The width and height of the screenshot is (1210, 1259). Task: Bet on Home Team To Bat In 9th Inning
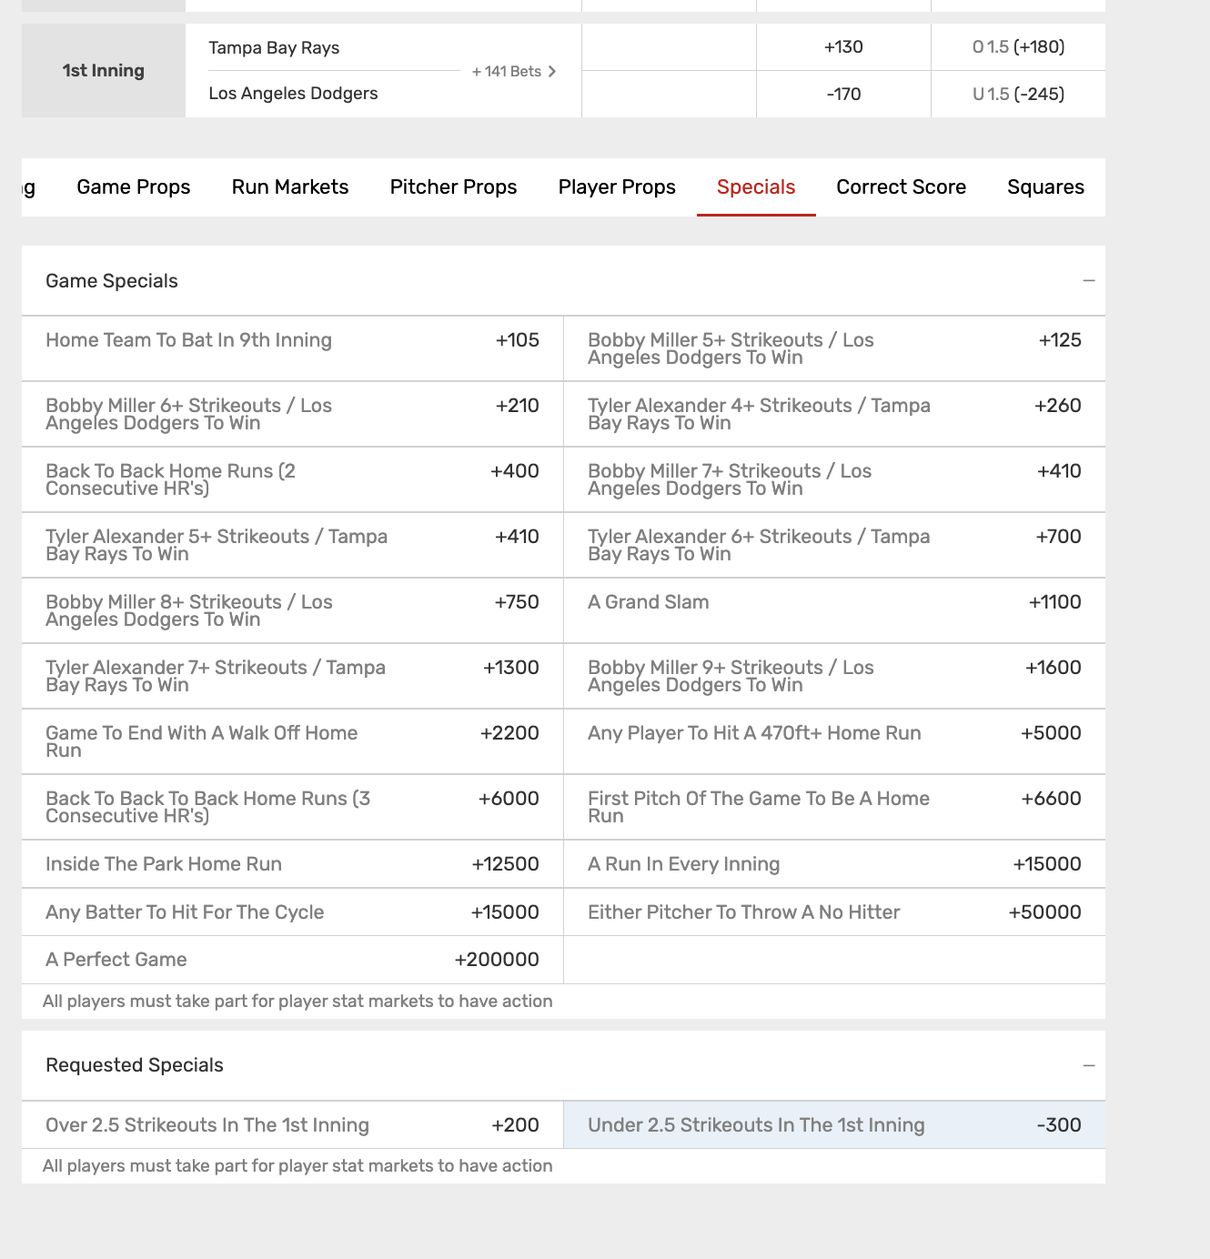pos(292,348)
